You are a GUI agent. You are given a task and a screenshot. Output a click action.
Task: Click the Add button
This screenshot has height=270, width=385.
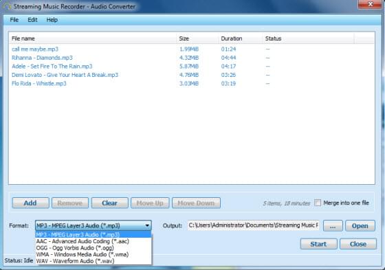point(30,203)
